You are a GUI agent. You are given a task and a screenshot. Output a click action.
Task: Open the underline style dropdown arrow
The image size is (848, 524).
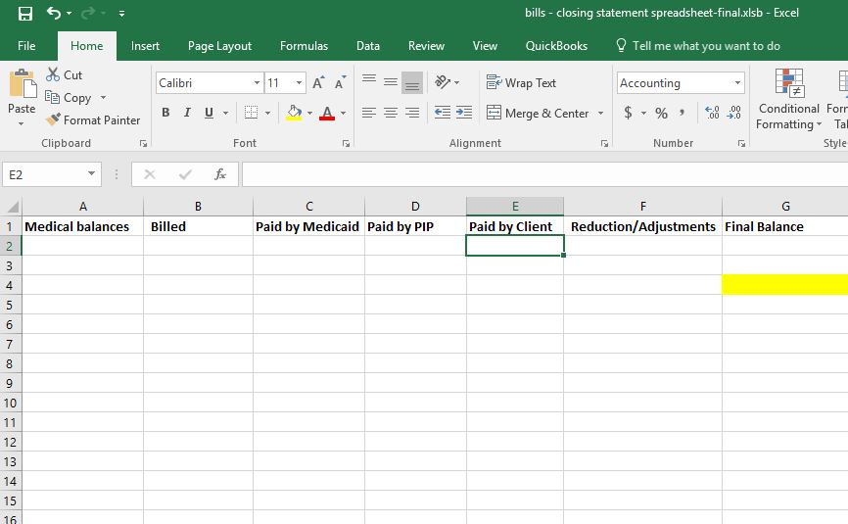point(225,113)
